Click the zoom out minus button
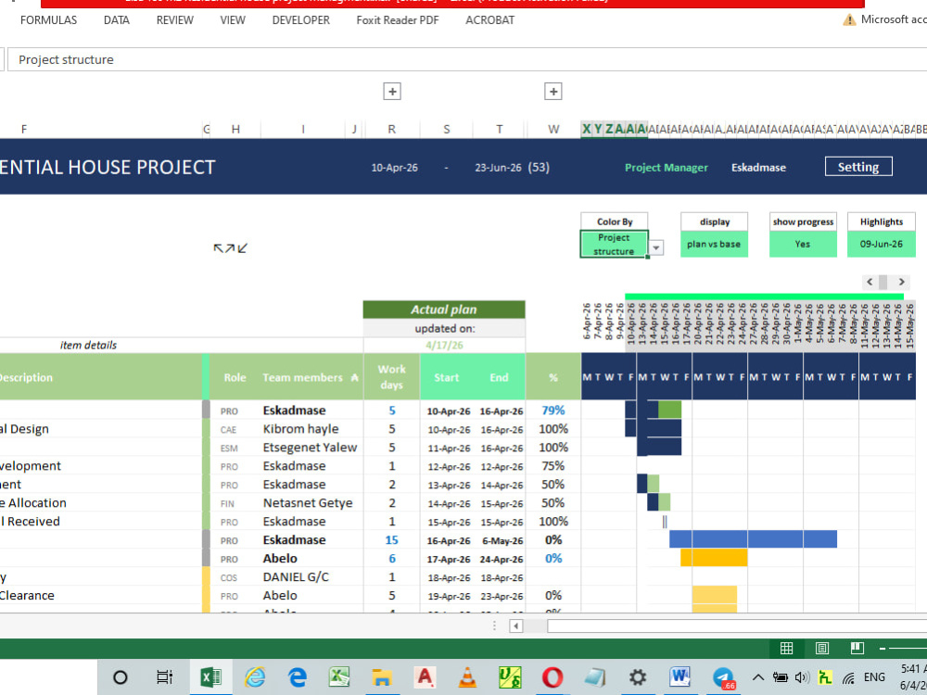Screen dimensions: 927x695 [883, 649]
